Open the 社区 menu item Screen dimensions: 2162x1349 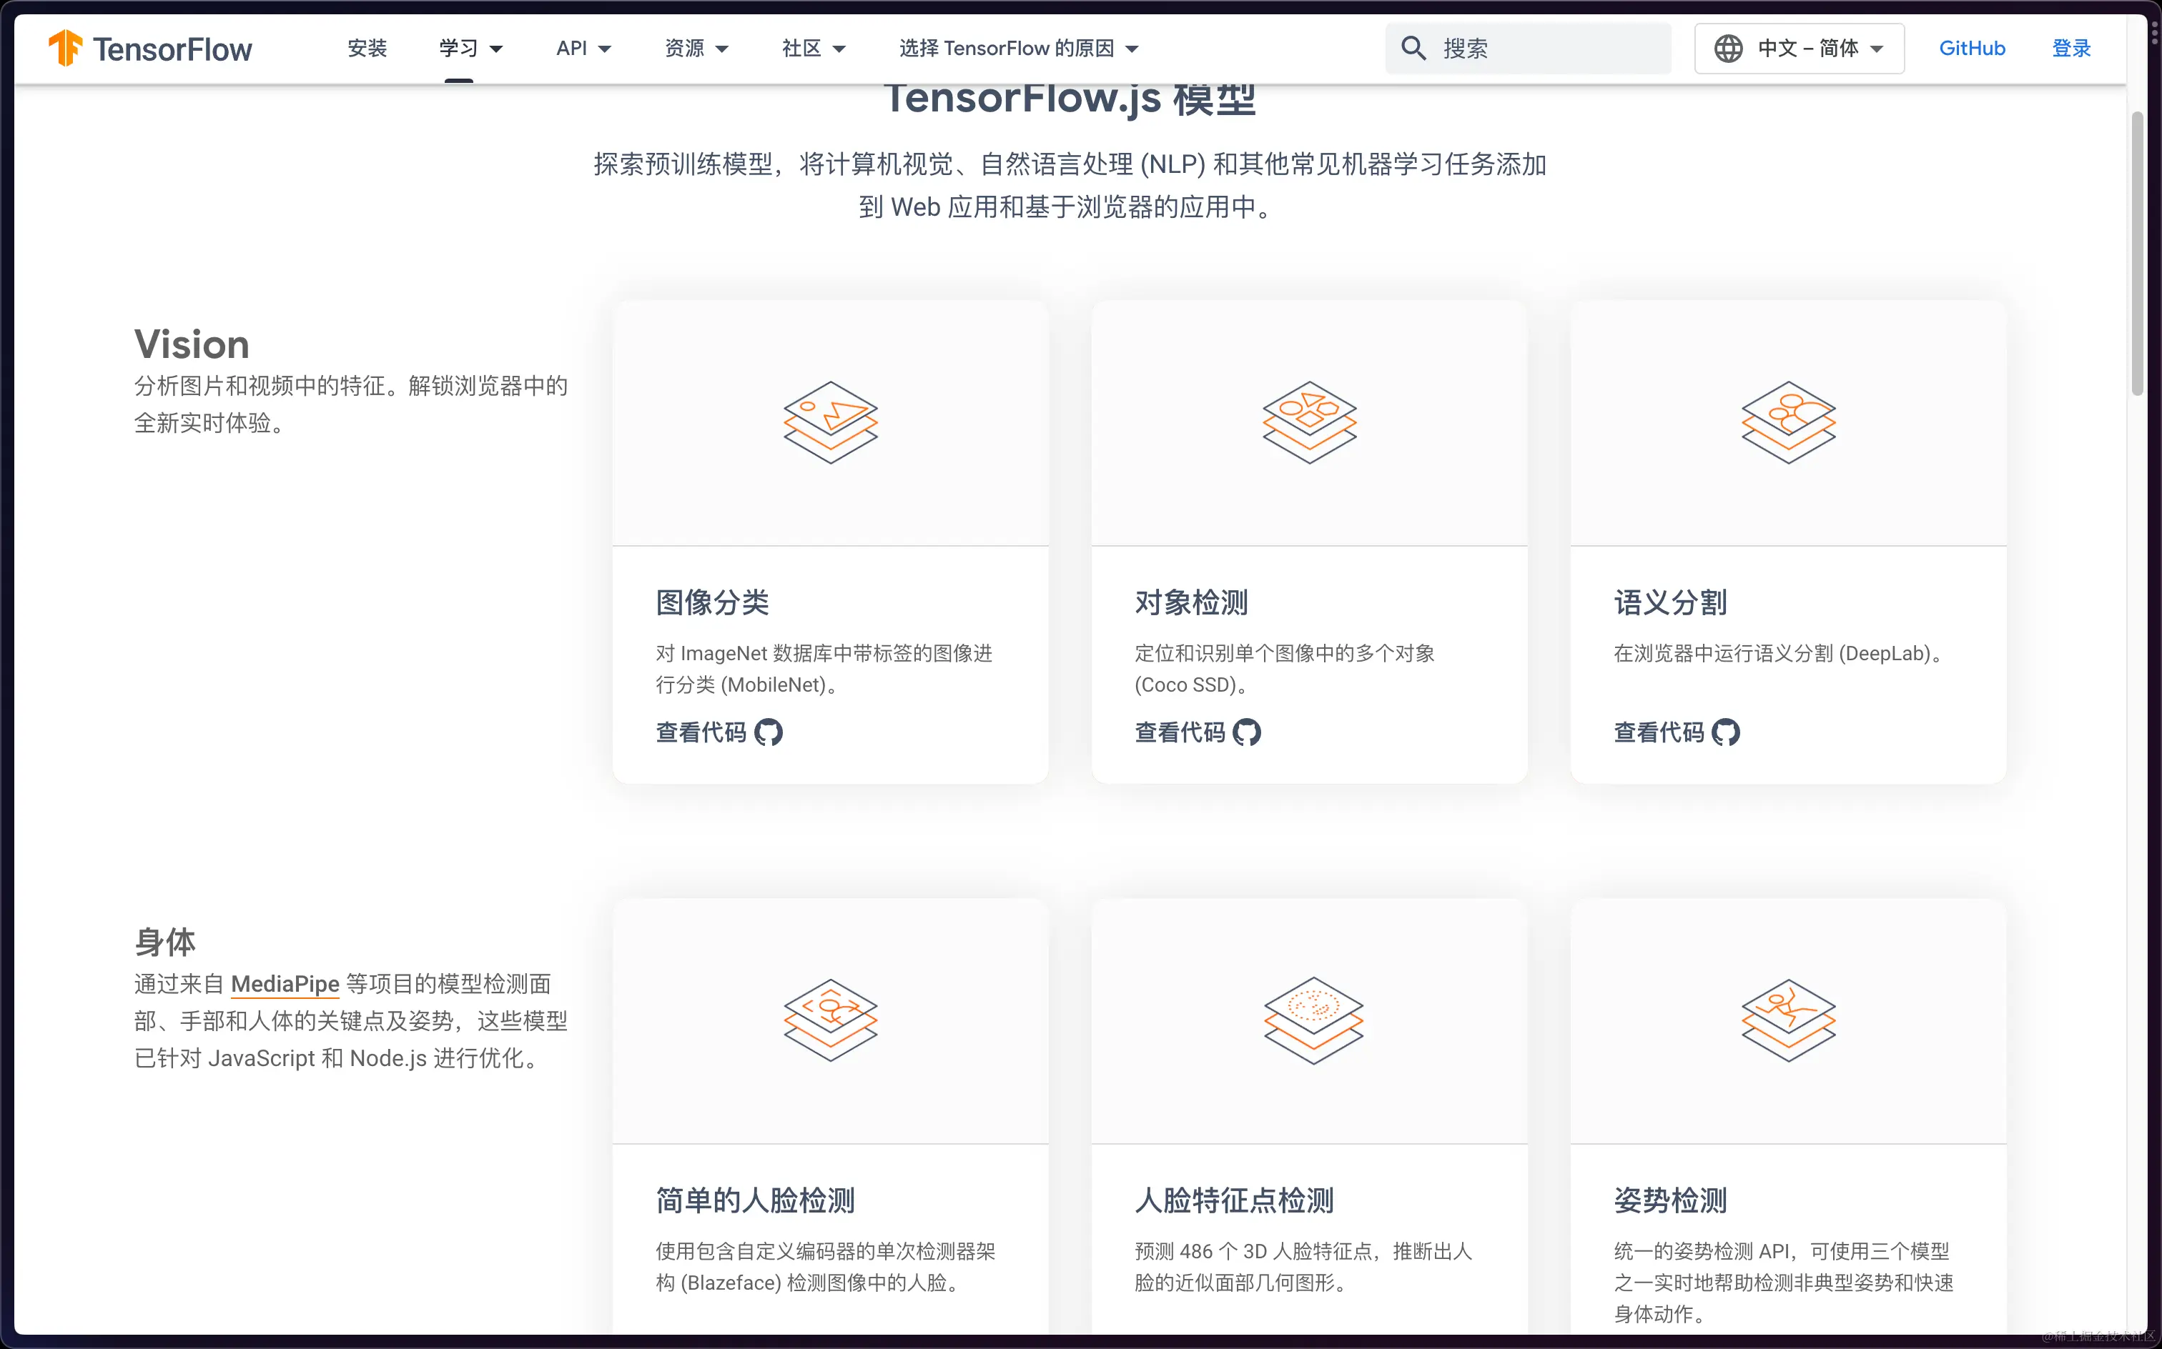tap(812, 48)
